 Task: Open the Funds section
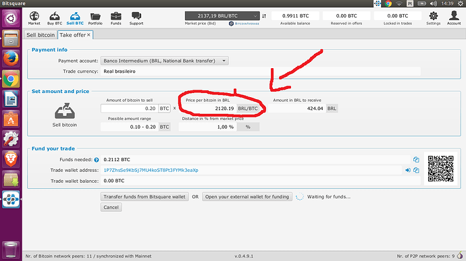(x=116, y=18)
